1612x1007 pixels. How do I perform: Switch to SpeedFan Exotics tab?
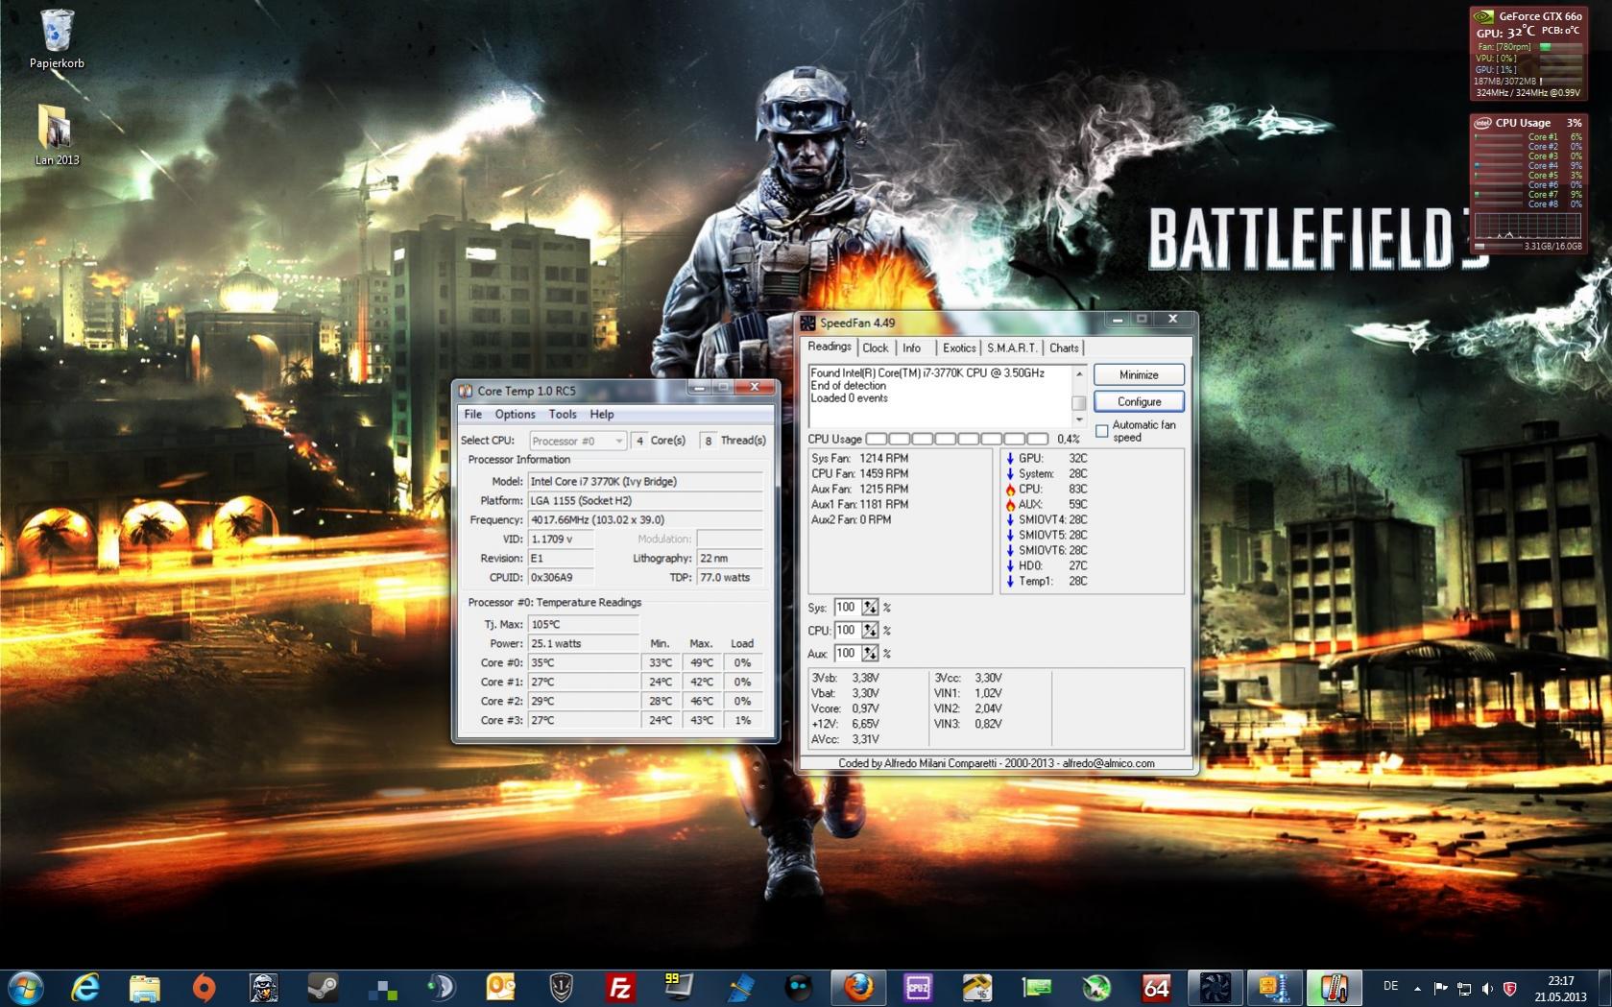pyautogui.click(x=959, y=348)
